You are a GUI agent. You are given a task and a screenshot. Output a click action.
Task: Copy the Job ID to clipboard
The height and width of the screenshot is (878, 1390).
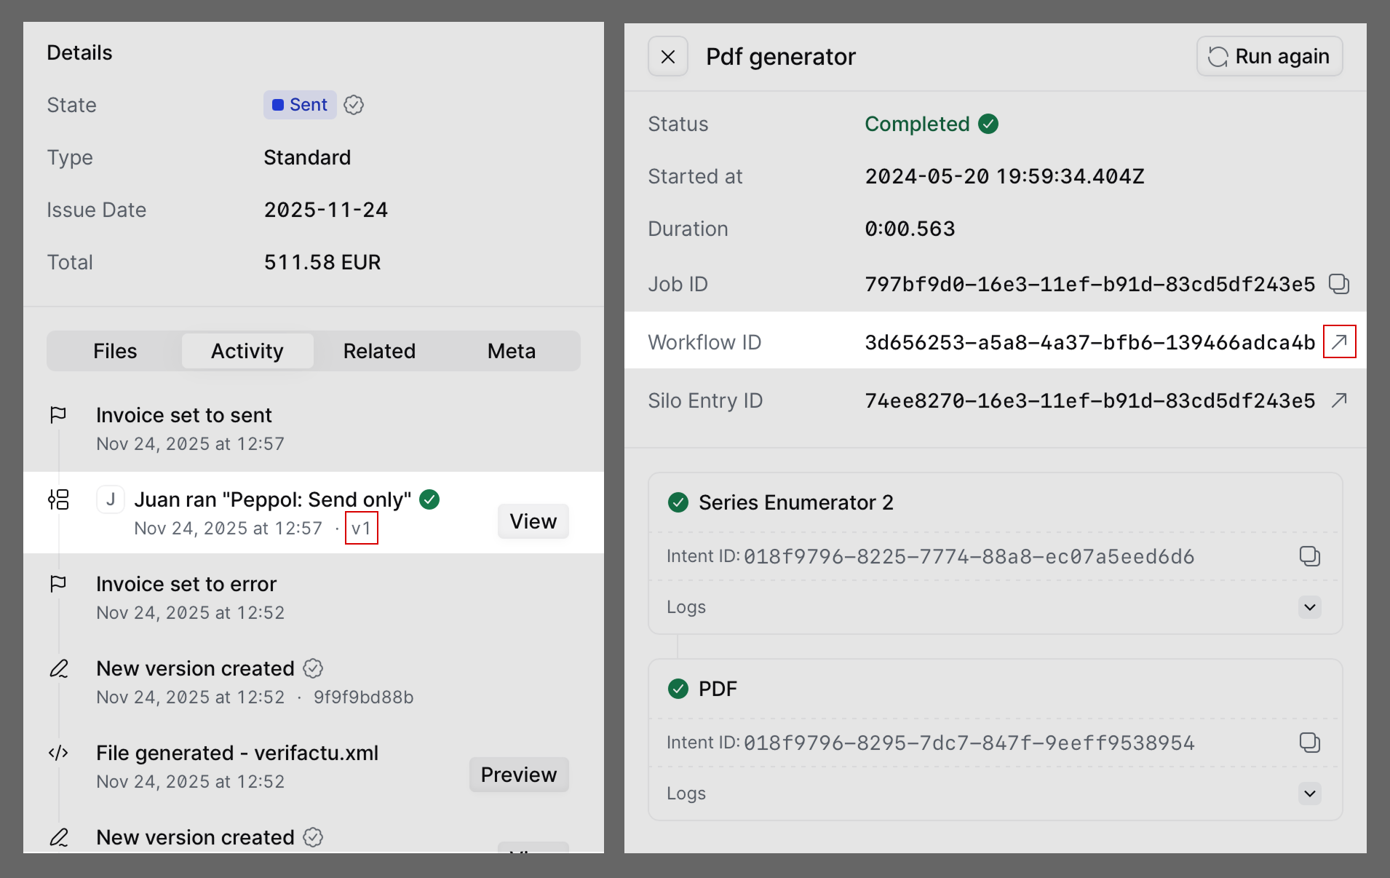tap(1341, 284)
